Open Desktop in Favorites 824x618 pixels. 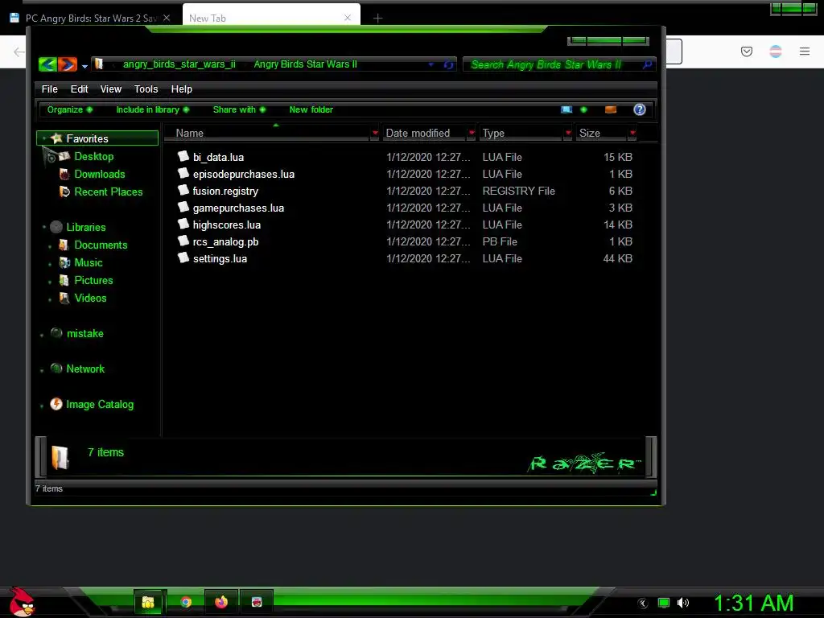pyautogui.click(x=93, y=157)
